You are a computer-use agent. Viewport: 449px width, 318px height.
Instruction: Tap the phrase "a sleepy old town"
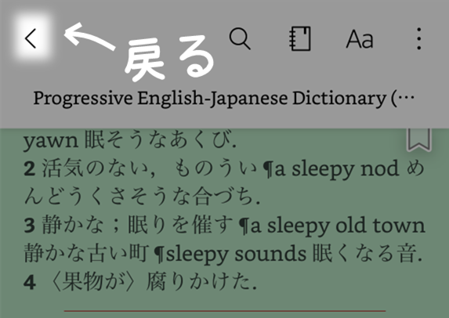pyautogui.click(x=338, y=226)
